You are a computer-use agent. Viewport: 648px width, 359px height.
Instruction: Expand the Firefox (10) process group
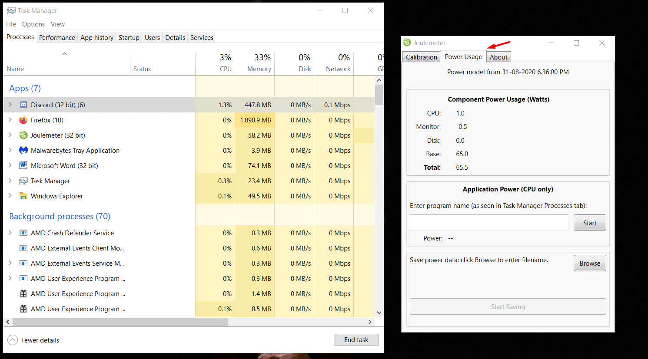point(10,120)
